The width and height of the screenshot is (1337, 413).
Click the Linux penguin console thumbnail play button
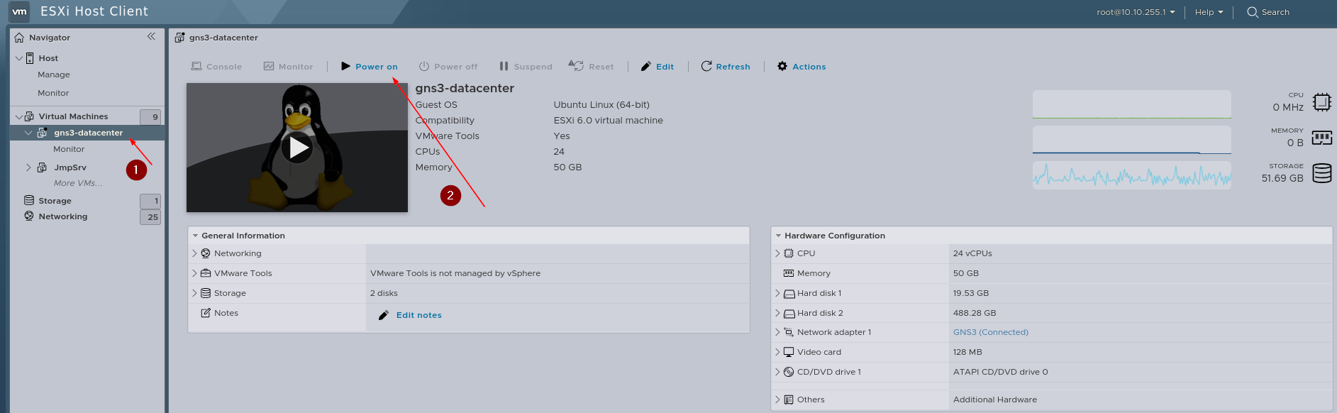click(x=297, y=148)
